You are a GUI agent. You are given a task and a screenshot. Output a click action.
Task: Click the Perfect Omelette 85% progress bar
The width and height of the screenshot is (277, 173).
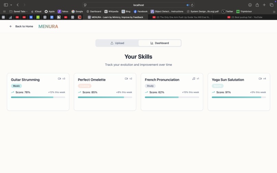(105, 97)
